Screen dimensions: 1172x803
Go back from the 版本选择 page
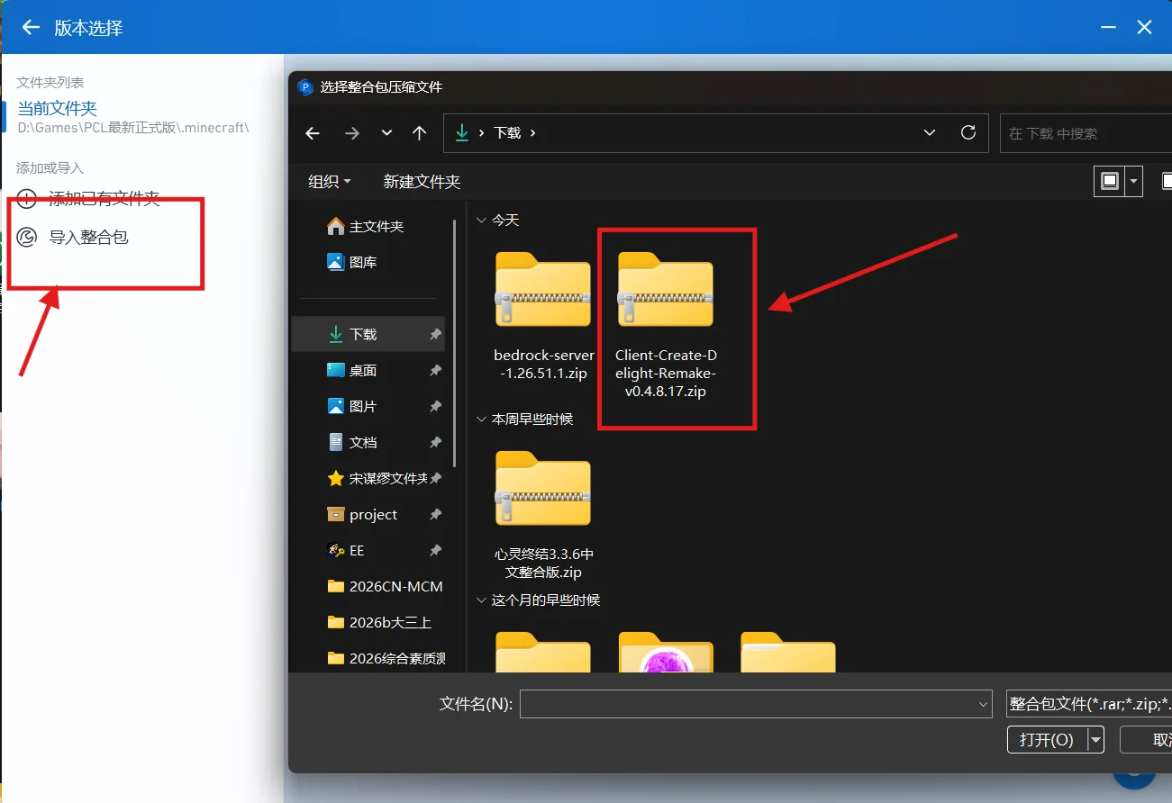tap(31, 28)
